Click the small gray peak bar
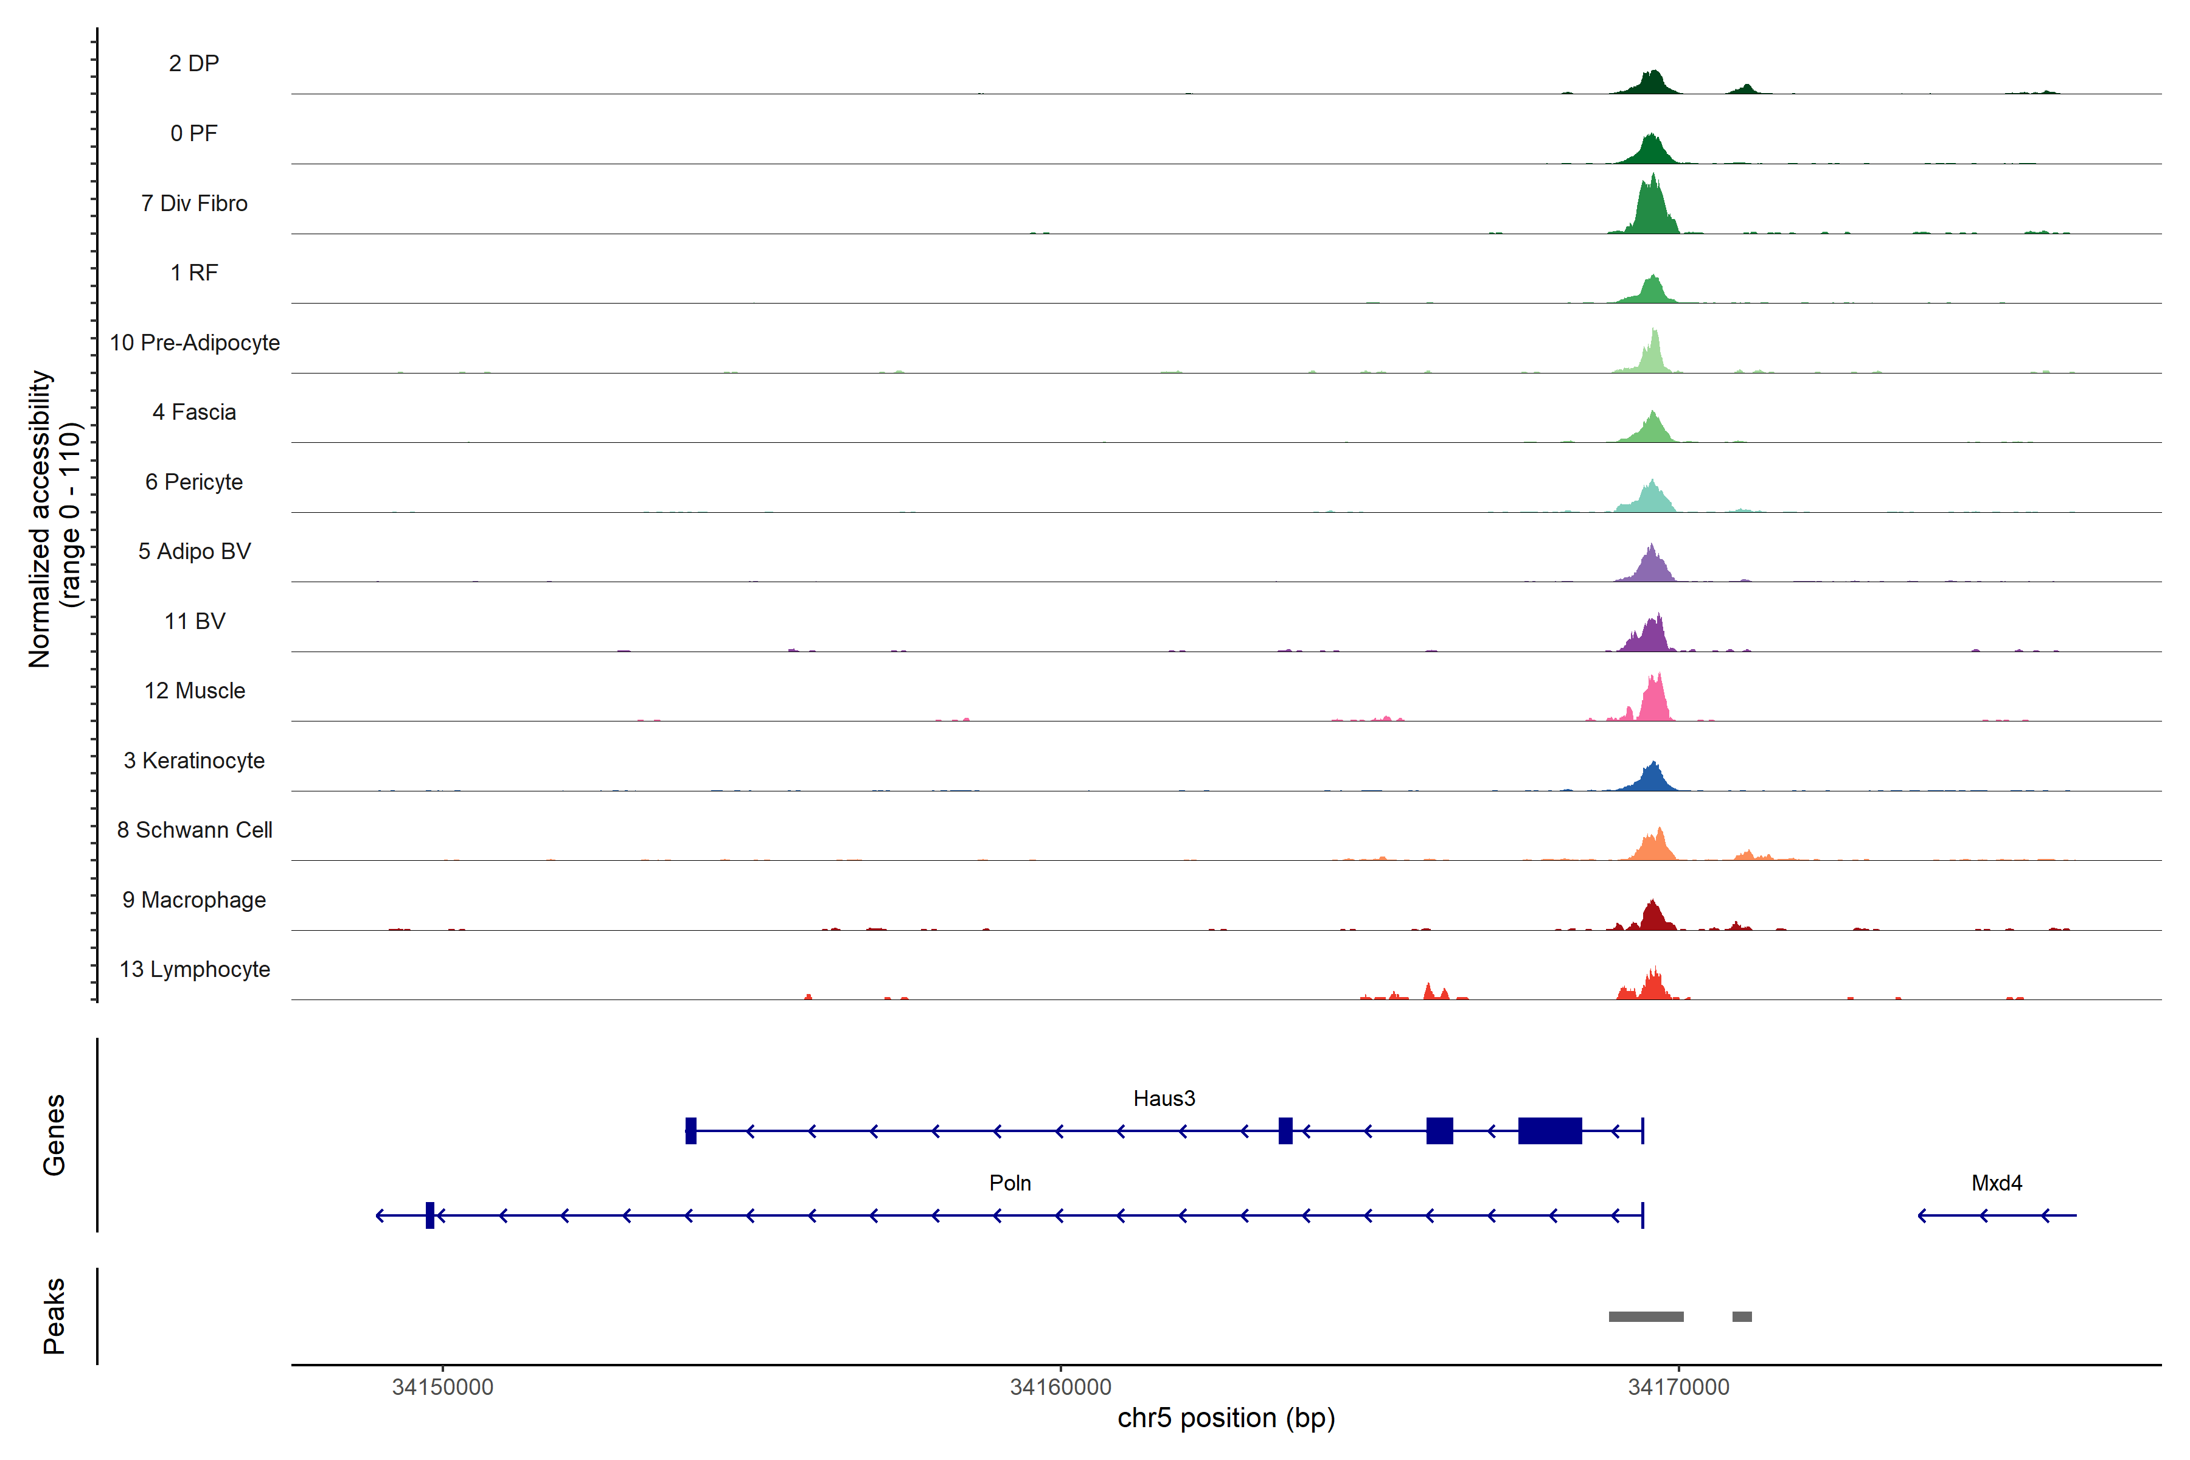This screenshot has height=1460, width=2190. pos(1741,1316)
